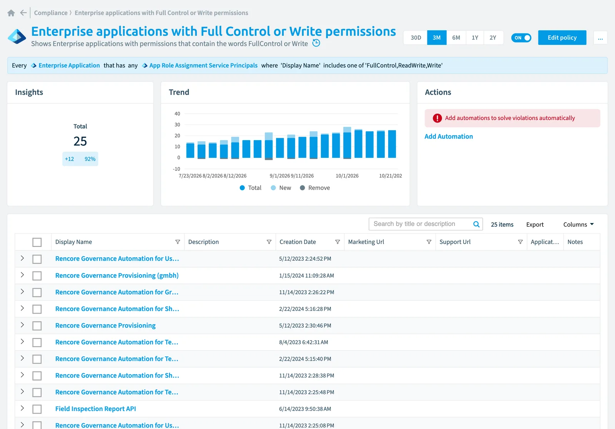Screen dimensions: 615x429
Task: Click the policy logo icon beside the title
Action: pyautogui.click(x=17, y=37)
